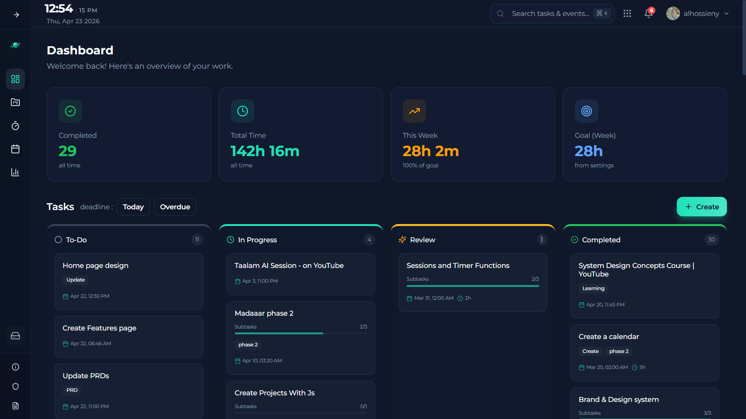Click the To-Do column circle icon
746x419 pixels.
[58, 240]
